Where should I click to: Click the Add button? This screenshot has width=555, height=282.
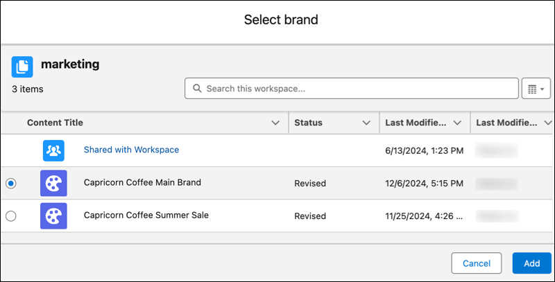[x=531, y=263]
